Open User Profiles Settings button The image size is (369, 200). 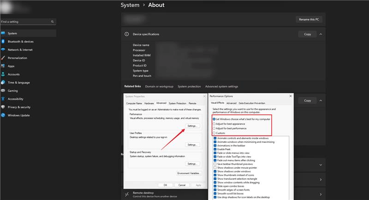pos(192,145)
